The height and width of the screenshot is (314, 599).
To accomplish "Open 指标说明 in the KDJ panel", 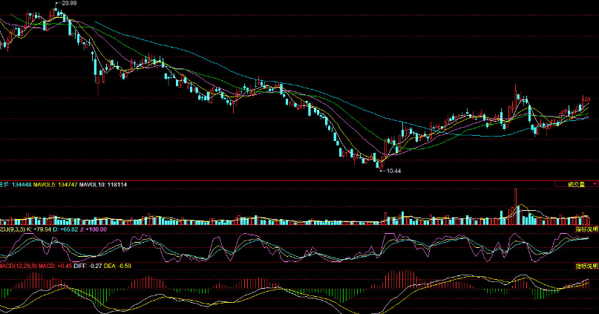I will pyautogui.click(x=587, y=229).
